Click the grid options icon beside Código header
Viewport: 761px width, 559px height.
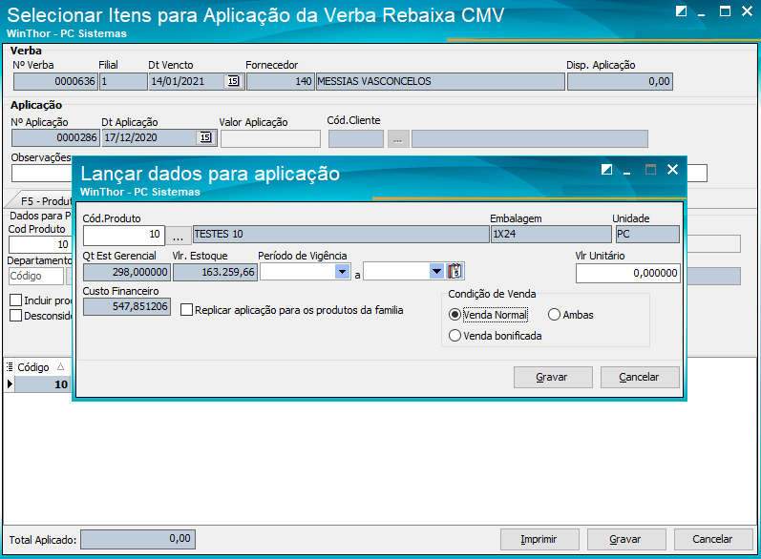(10, 367)
